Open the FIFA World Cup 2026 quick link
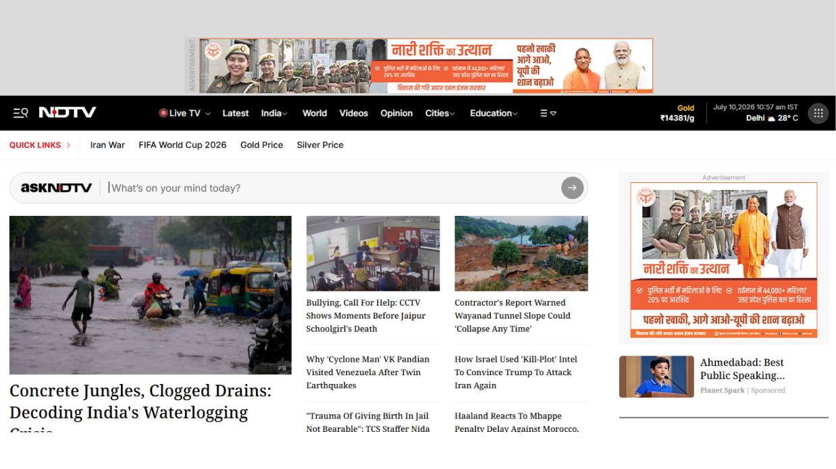The image size is (836, 469). click(182, 145)
